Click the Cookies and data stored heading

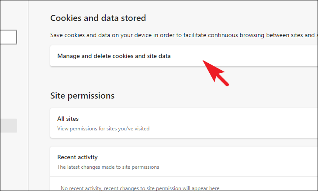[x=98, y=18]
